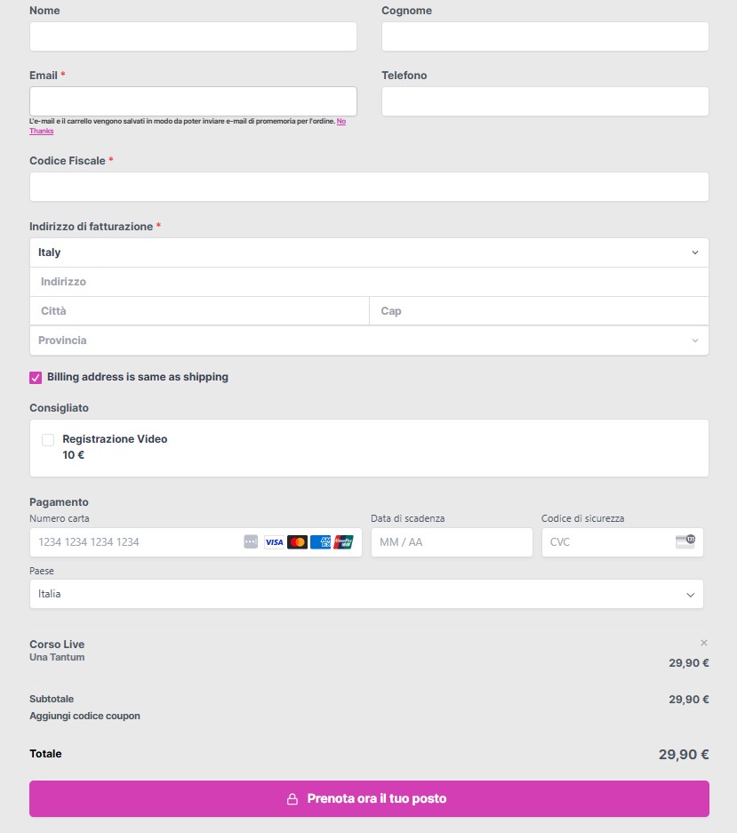This screenshot has width=737, height=833.
Task: Click the American Express card icon
Action: (320, 542)
